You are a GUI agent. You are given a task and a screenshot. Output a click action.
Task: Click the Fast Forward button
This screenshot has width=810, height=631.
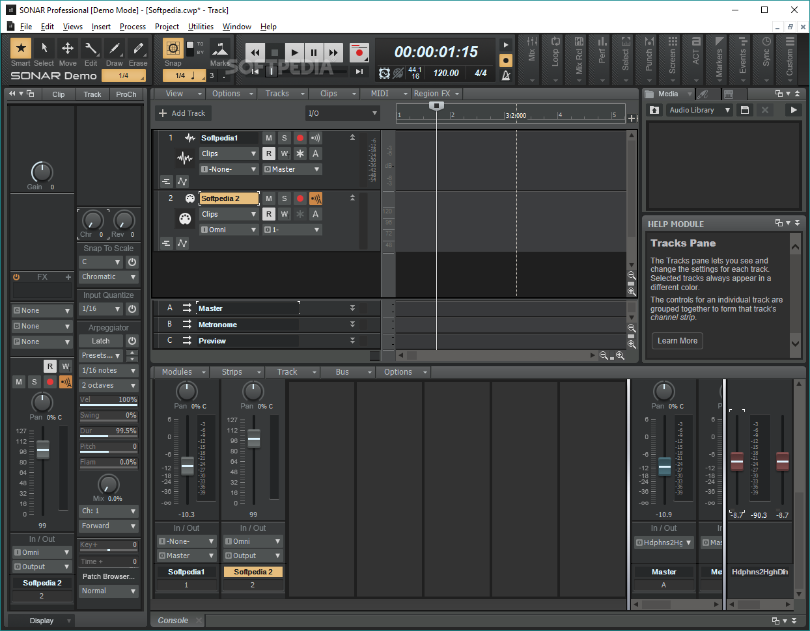click(333, 53)
